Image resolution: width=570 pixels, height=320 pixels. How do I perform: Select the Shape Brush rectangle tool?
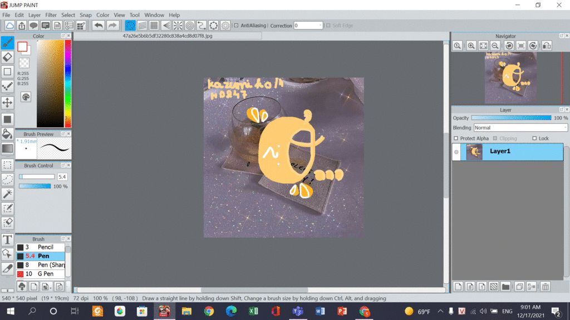point(7,72)
